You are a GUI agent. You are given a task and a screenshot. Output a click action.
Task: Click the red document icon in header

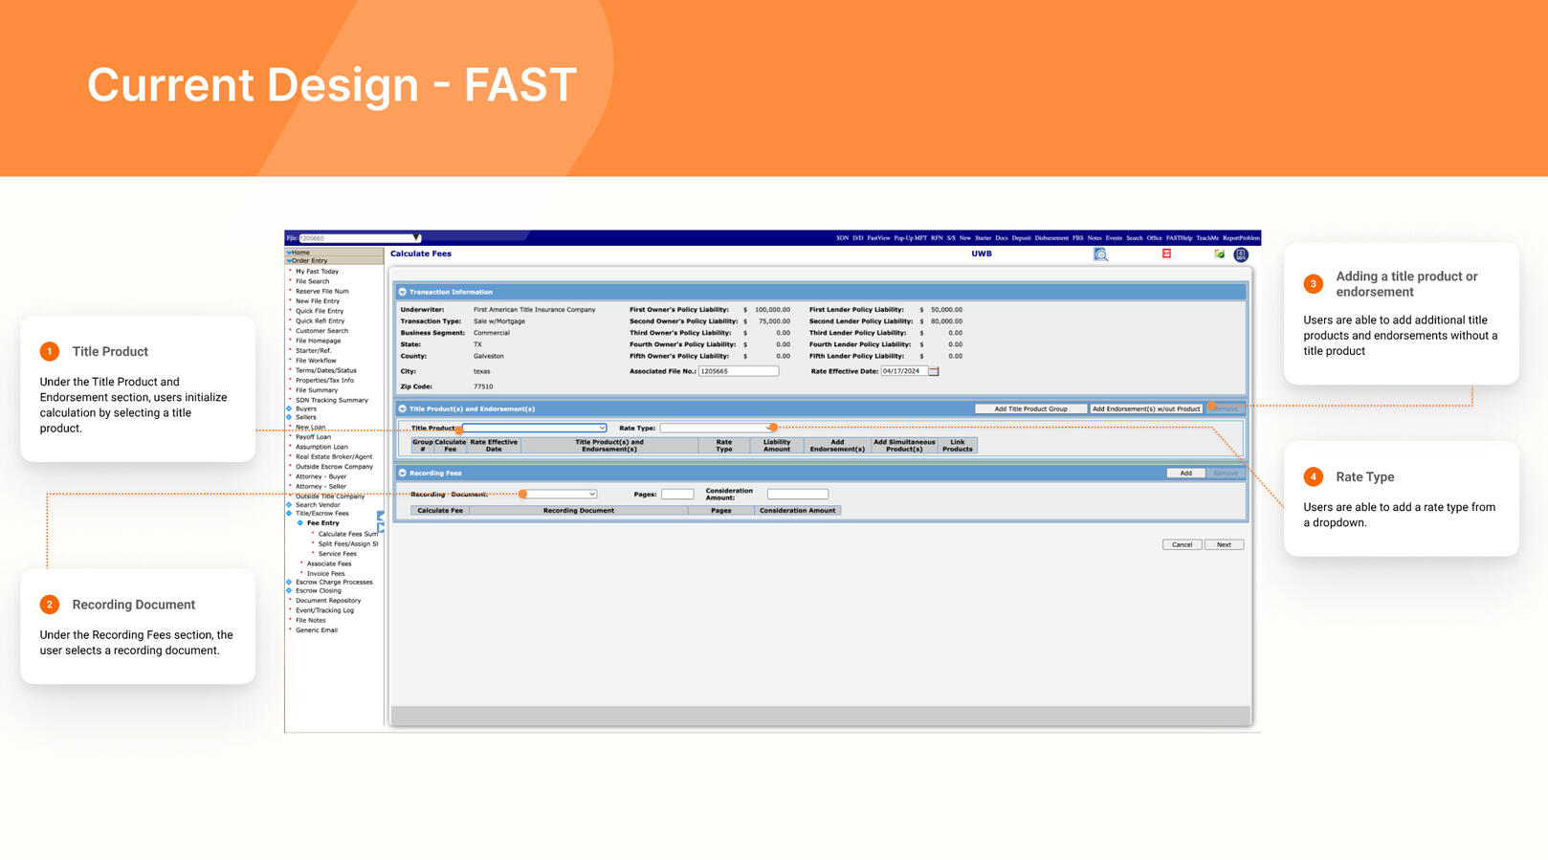[x=1166, y=254]
